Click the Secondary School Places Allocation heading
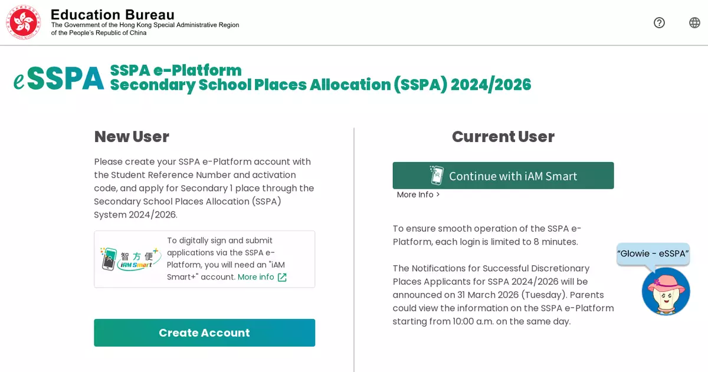This screenshot has width=708, height=372. [320, 85]
